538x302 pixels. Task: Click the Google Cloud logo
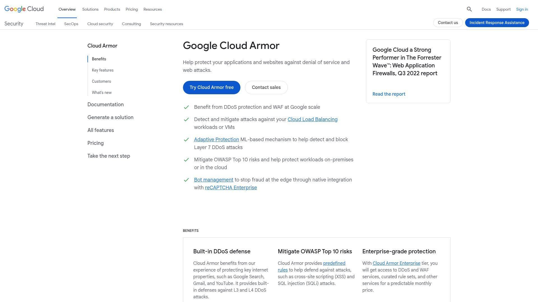(24, 9)
